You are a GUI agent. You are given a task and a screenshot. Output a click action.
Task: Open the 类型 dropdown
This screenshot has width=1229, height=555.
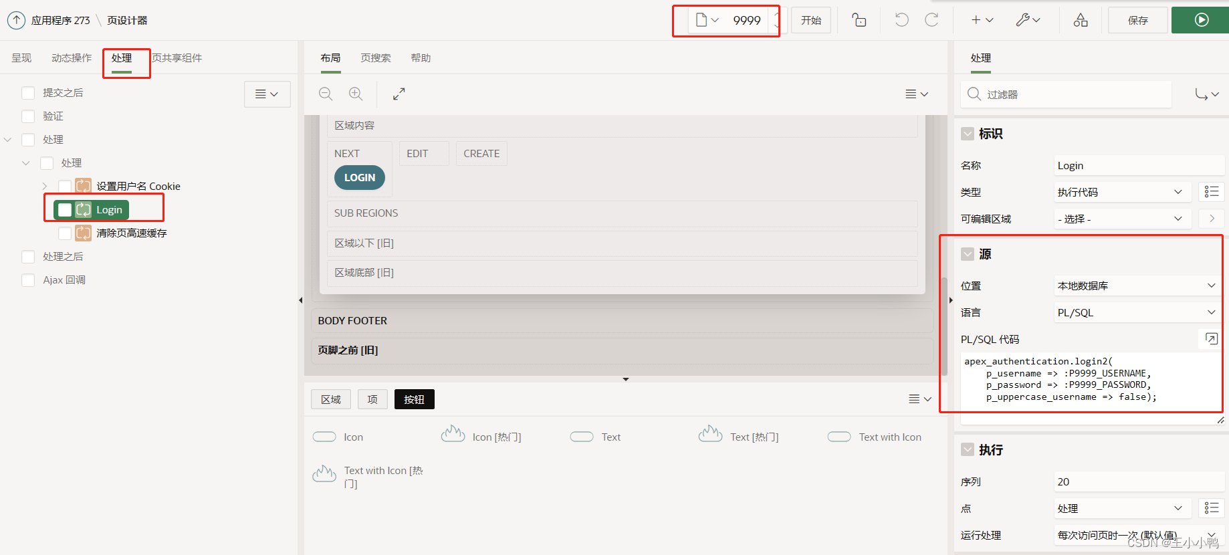pos(1123,192)
